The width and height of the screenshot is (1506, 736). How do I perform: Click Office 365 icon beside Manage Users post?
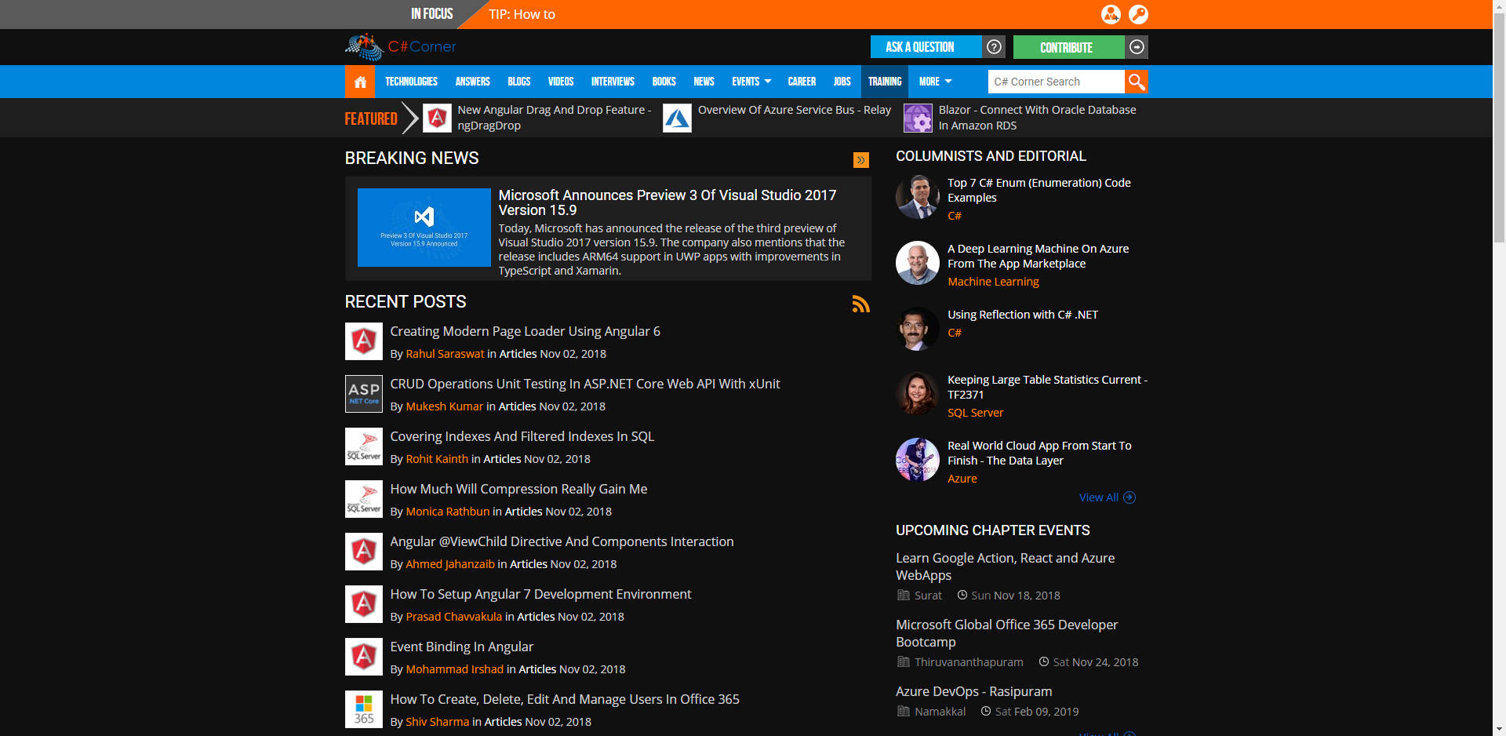(x=364, y=709)
